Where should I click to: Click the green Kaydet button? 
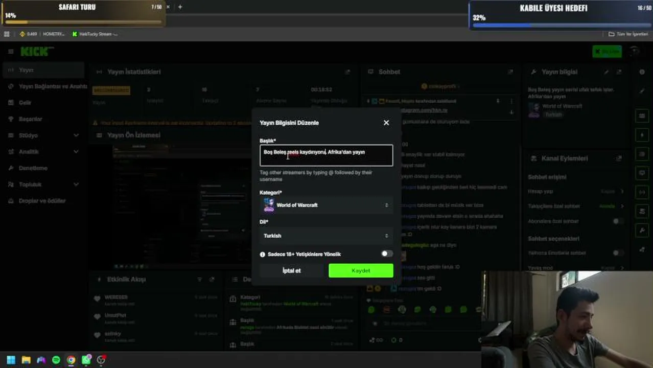pos(361,270)
